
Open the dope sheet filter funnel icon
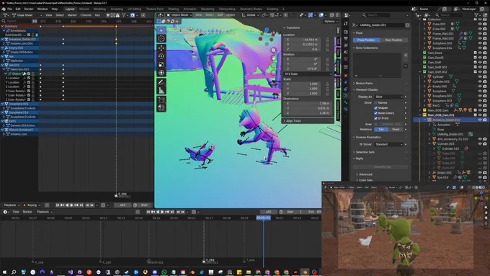pyautogui.click(x=124, y=15)
